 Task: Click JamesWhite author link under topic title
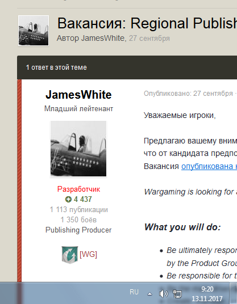(103, 38)
